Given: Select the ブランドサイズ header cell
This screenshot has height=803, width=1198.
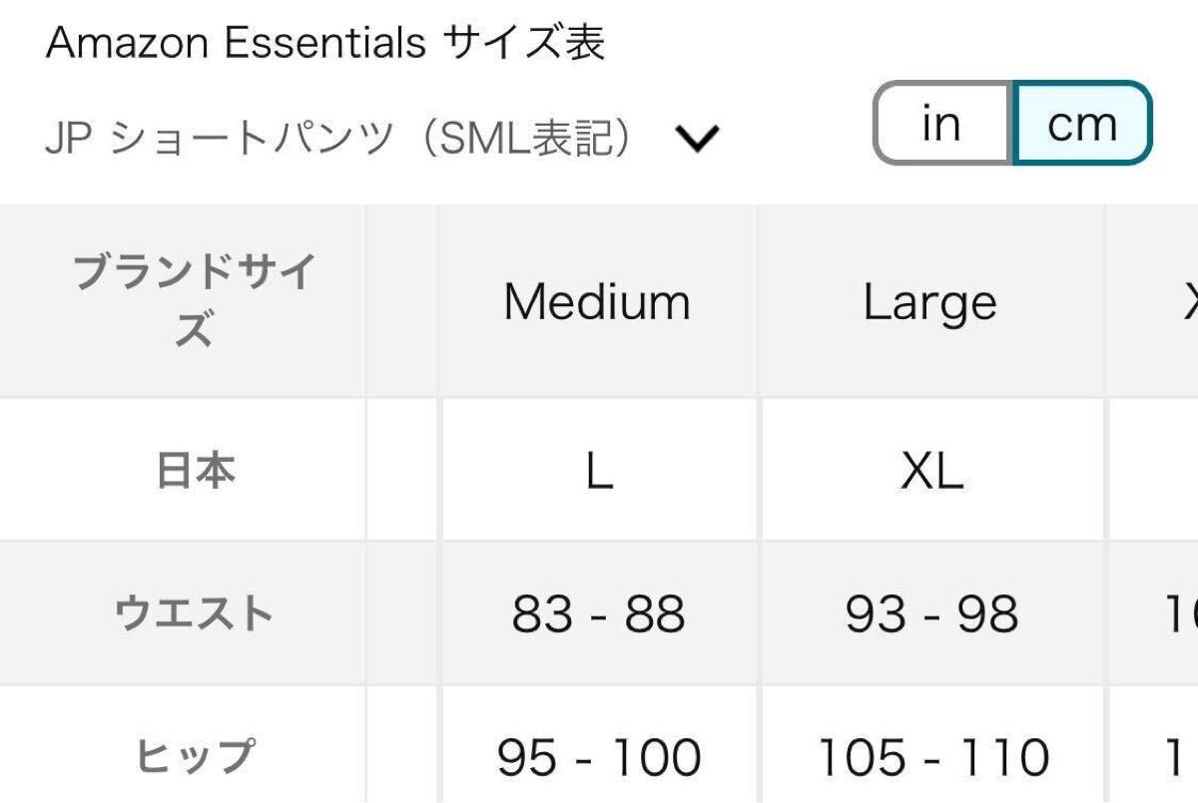Looking at the screenshot, I should [x=194, y=300].
